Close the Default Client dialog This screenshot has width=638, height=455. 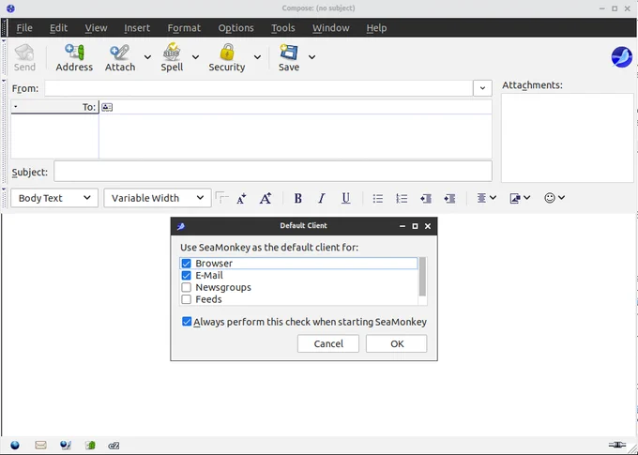coord(428,226)
